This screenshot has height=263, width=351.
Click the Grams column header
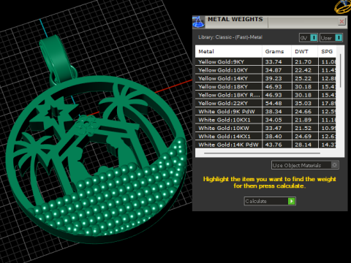click(276, 51)
